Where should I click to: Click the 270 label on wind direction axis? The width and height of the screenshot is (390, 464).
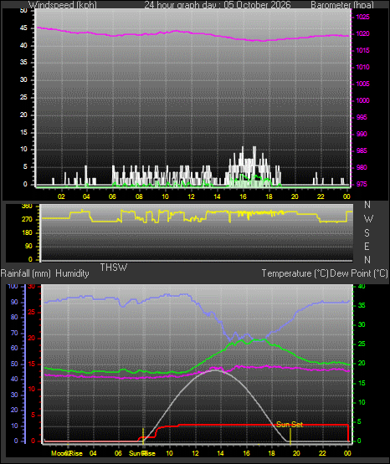[x=27, y=220]
